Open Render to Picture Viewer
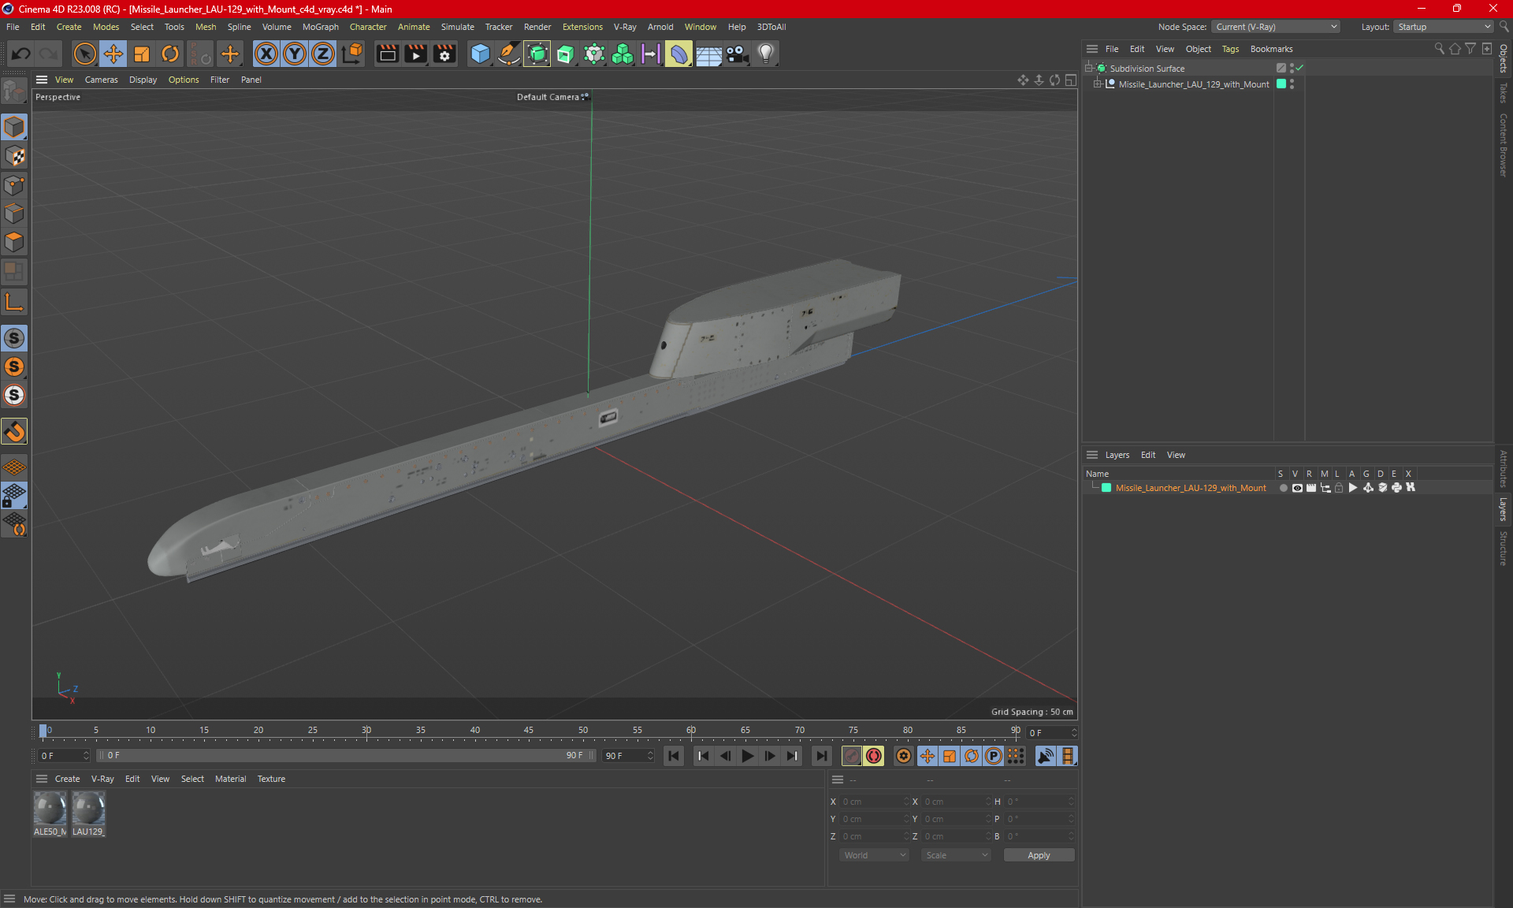 [x=415, y=54]
